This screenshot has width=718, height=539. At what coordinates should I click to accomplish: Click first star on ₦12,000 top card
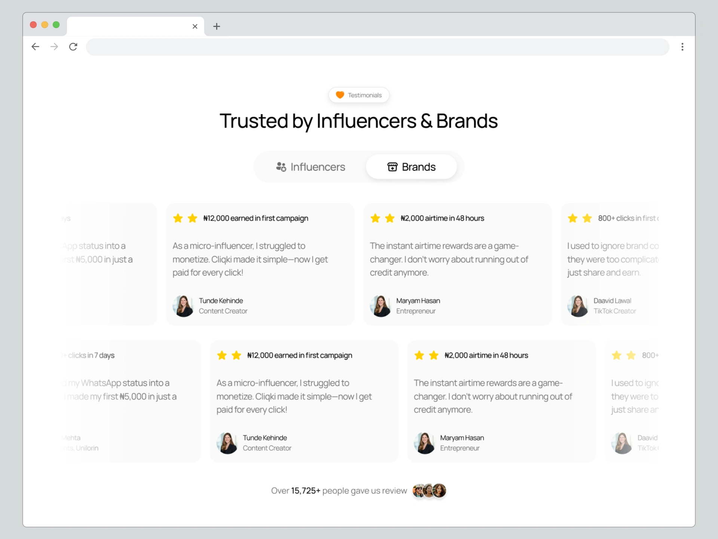pyautogui.click(x=178, y=218)
